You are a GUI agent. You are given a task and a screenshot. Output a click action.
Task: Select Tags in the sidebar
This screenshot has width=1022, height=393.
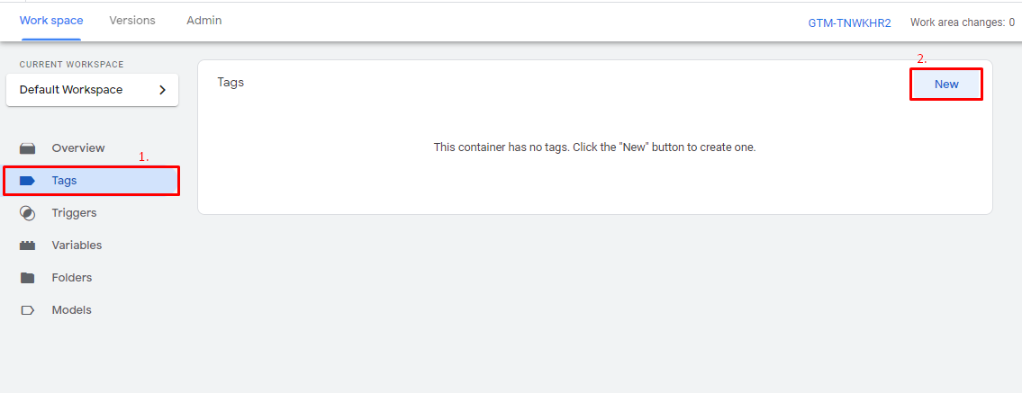click(91, 181)
